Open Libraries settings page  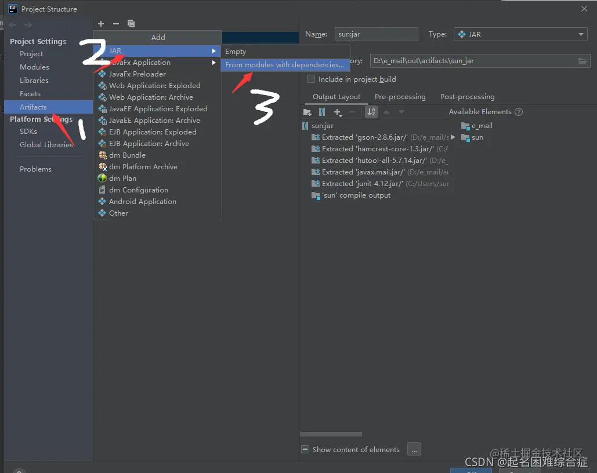click(34, 81)
